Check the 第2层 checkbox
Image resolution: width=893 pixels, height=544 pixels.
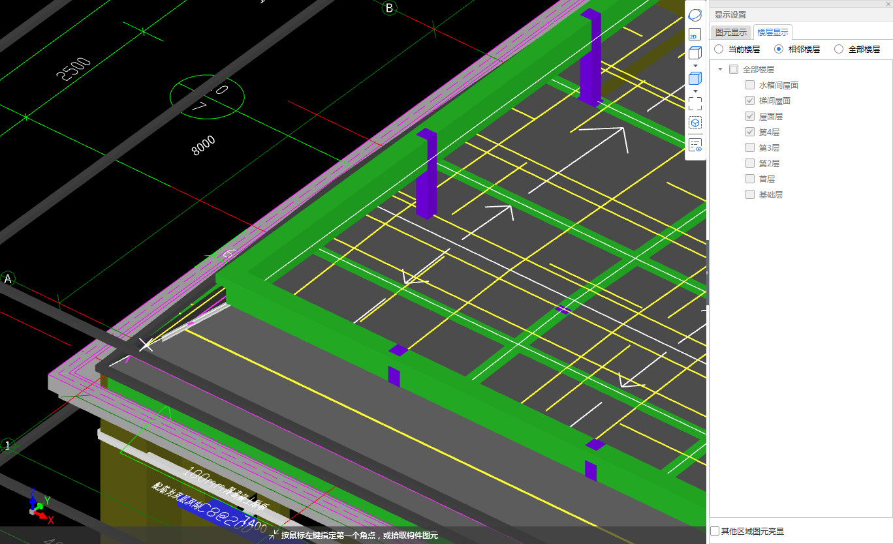point(750,163)
